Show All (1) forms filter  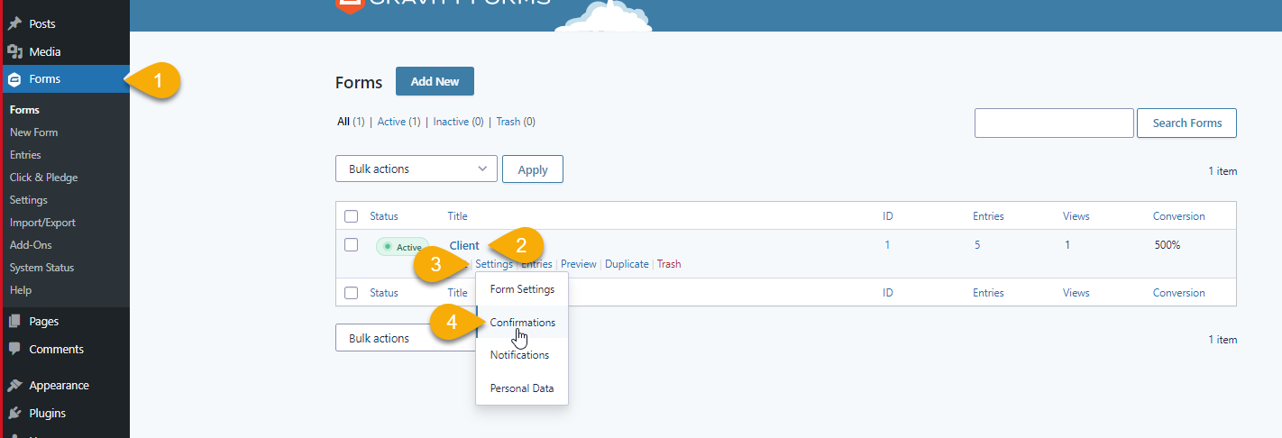tap(351, 122)
